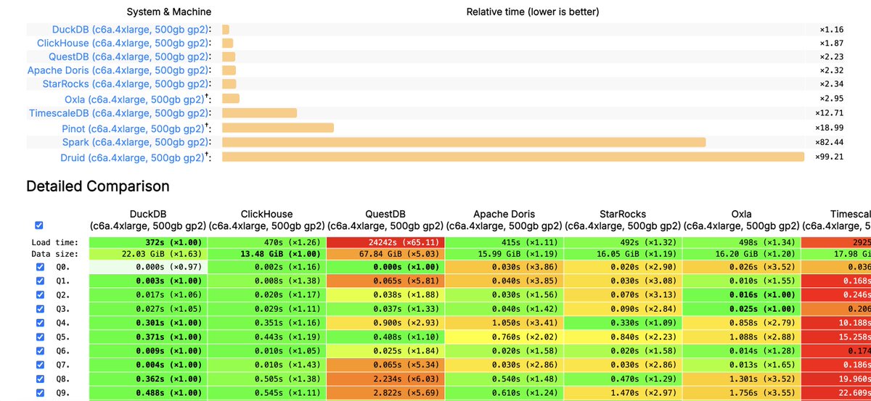Screen dimensions: 871x401
Task: Open the Oxla system link
Action: [134, 99]
